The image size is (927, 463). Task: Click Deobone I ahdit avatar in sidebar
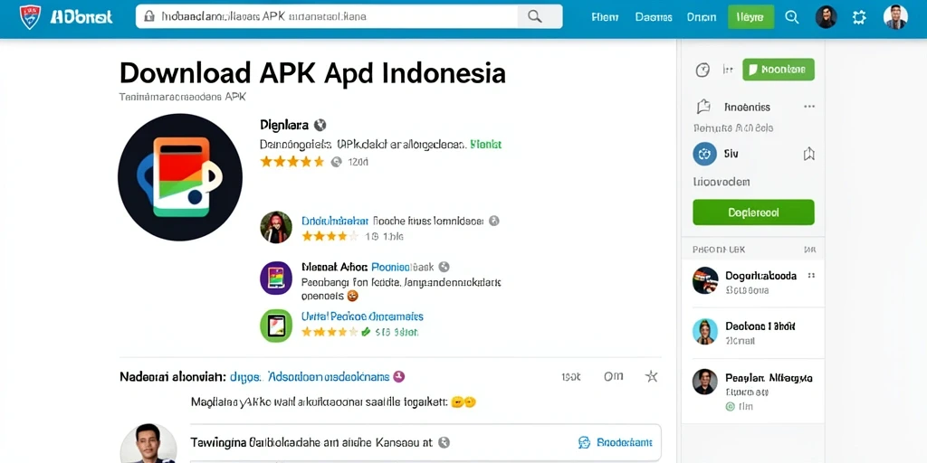pyautogui.click(x=705, y=332)
